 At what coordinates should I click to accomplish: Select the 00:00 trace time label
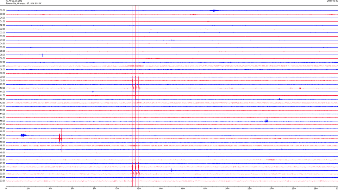pyautogui.click(x=2, y=10)
